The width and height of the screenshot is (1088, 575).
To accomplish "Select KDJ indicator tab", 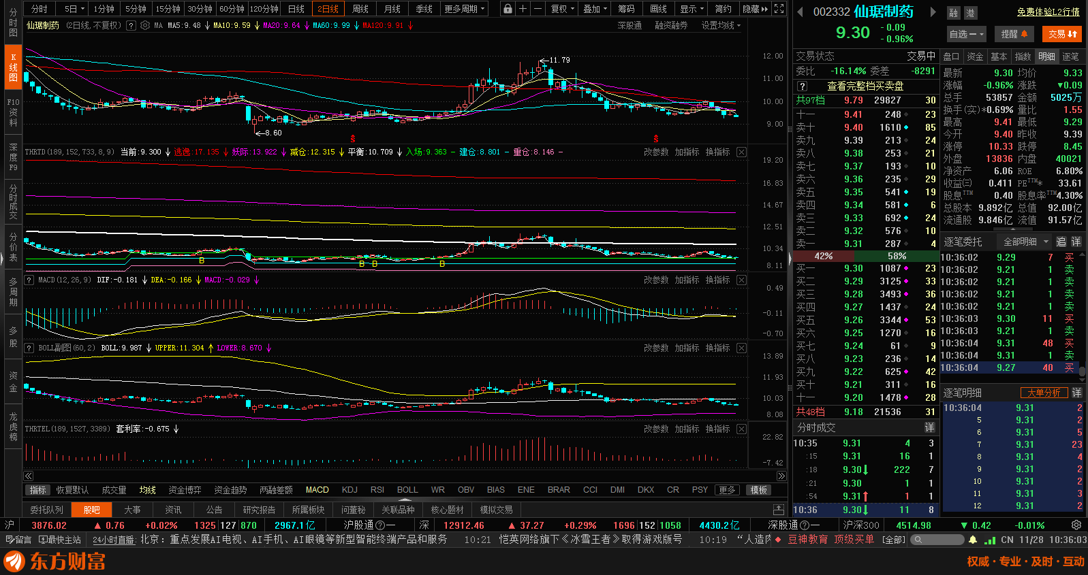I will 349,490.
